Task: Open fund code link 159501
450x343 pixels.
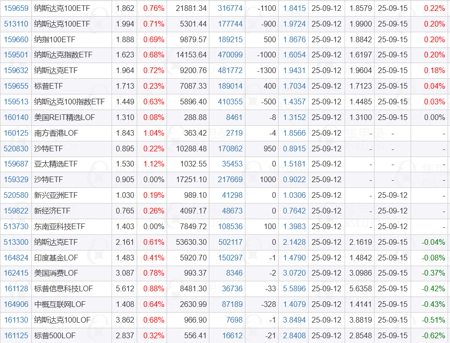Action: [16, 55]
